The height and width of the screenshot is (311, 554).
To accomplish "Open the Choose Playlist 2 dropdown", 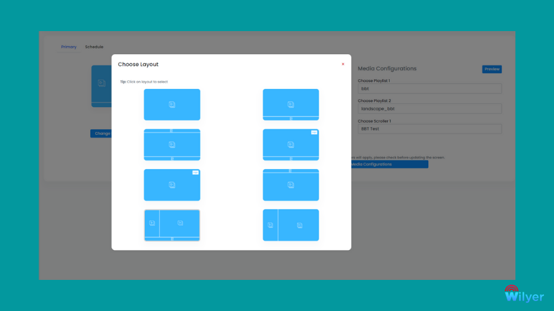I will tap(430, 109).
